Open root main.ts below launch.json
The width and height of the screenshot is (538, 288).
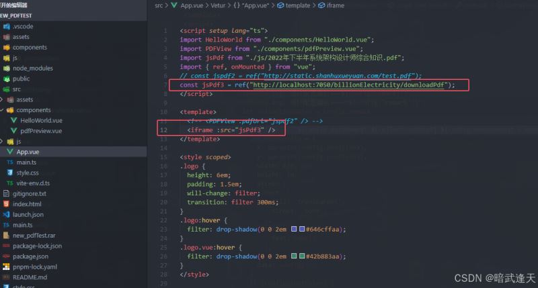22,225
